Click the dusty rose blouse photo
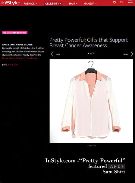Screen dimensions: 135x183 pyautogui.click(x=91, y=101)
